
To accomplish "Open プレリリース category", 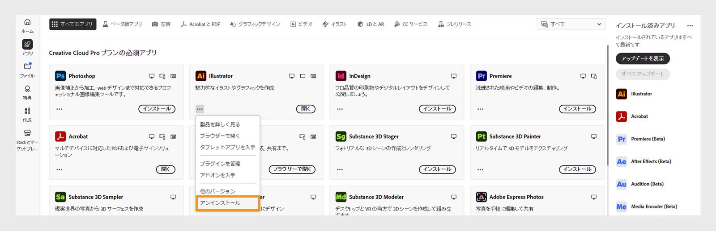I will [x=455, y=24].
